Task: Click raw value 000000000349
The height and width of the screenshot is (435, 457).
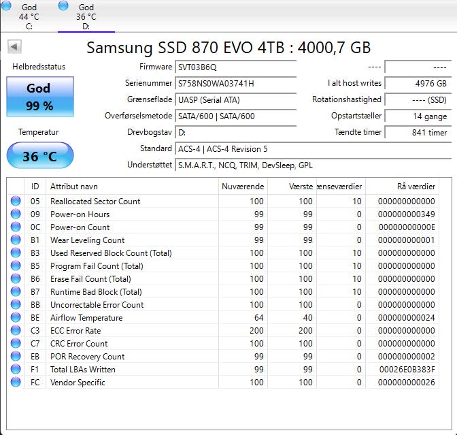Action: click(407, 214)
